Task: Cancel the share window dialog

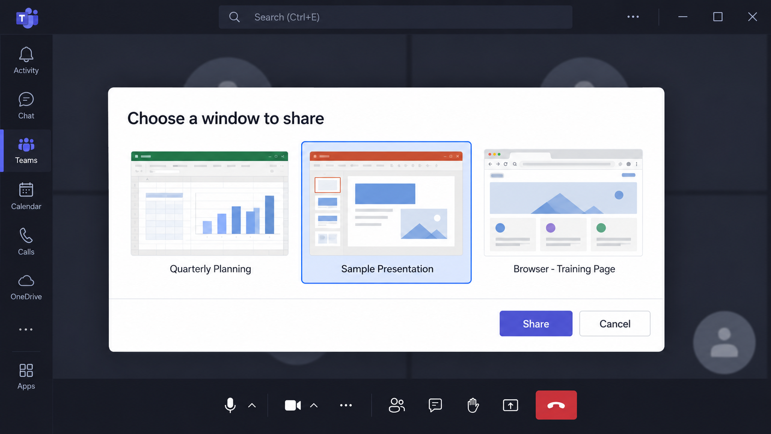Action: [x=615, y=323]
